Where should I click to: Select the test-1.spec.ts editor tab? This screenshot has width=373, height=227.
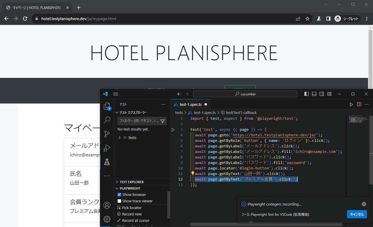click(190, 104)
